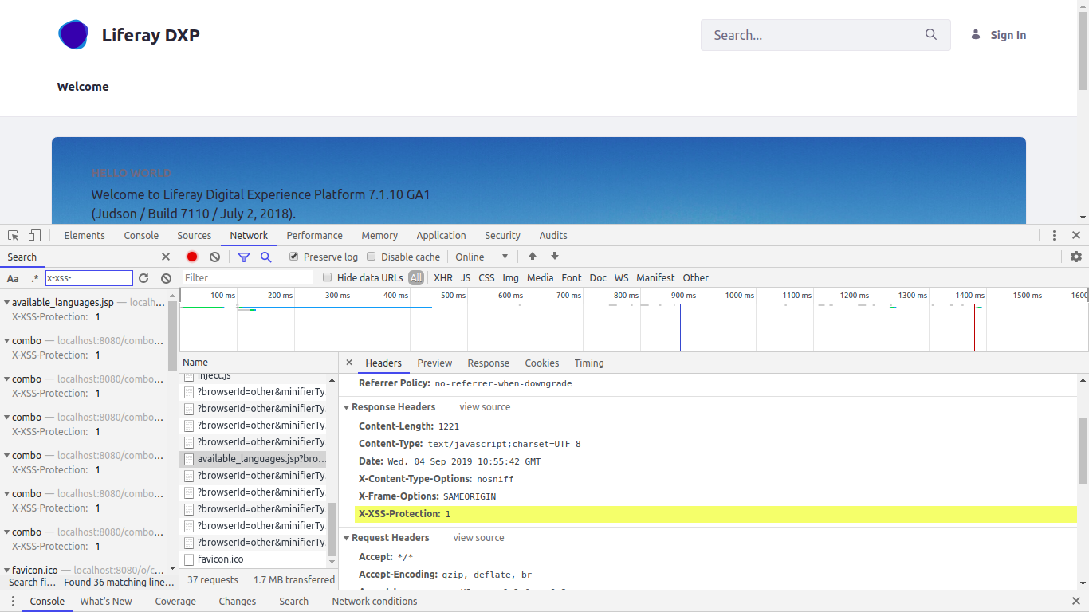The image size is (1089, 612).
Task: Open the Cookies tab of request
Action: (x=542, y=363)
